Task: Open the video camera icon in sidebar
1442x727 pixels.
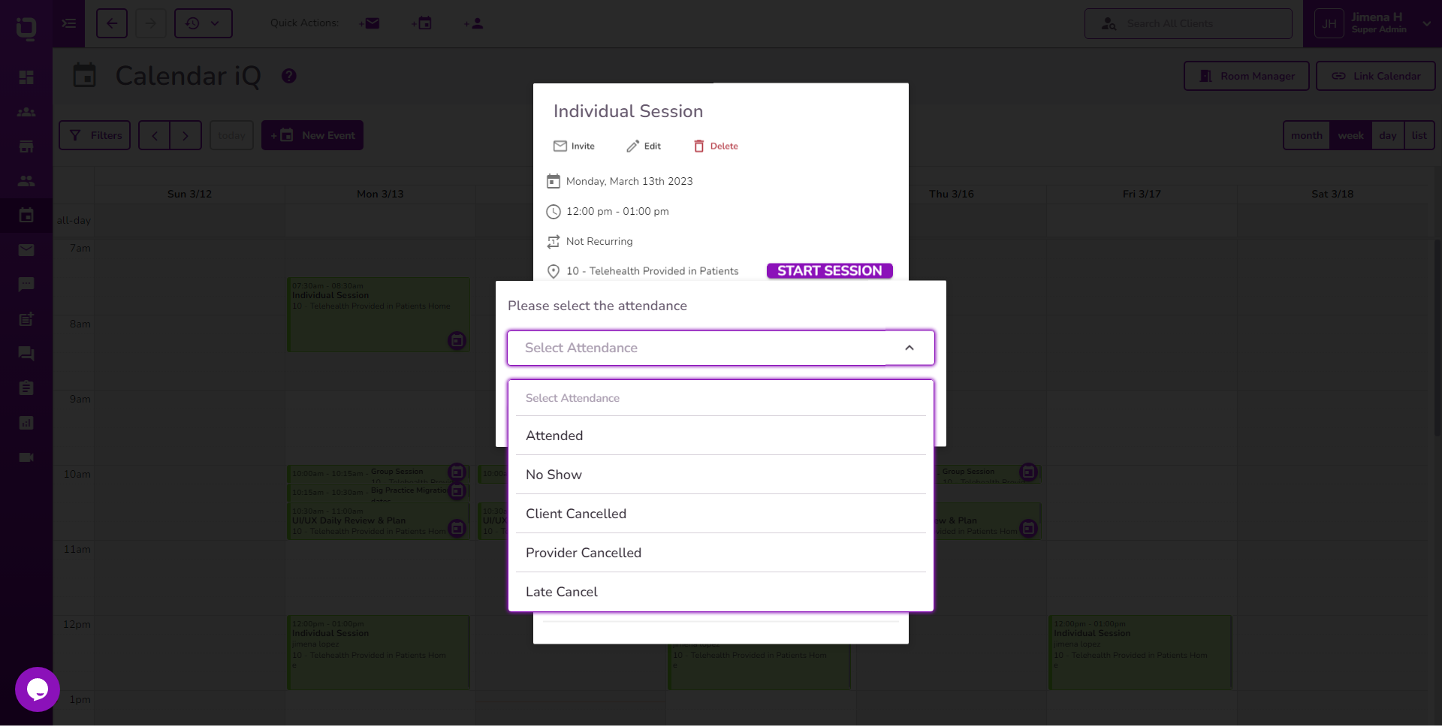Action: [26, 457]
